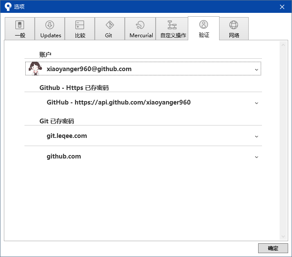Select the git.leqee.com row text

(x=66, y=136)
